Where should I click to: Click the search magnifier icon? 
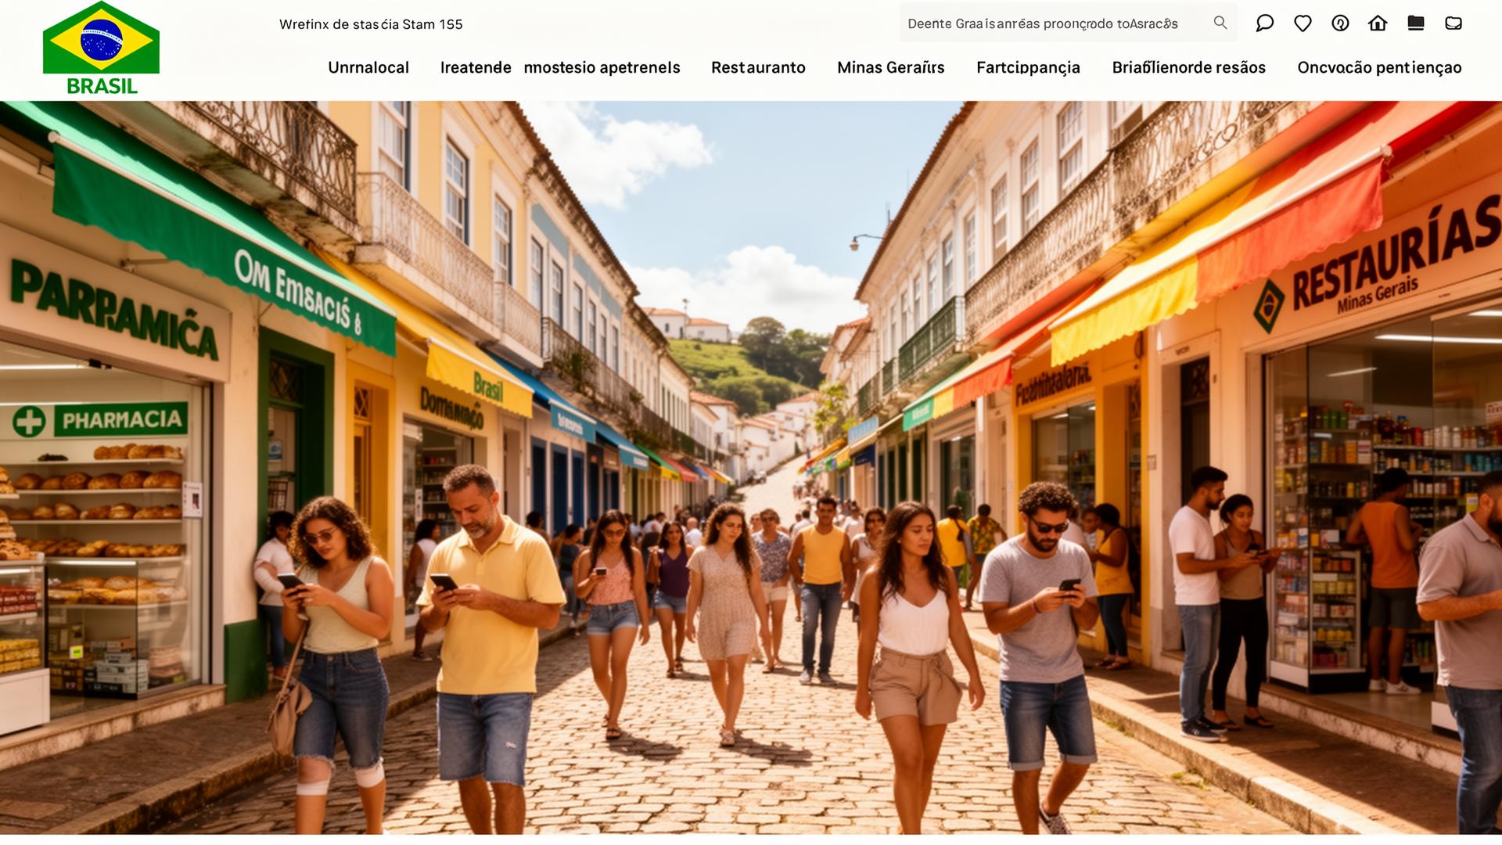[x=1220, y=23]
